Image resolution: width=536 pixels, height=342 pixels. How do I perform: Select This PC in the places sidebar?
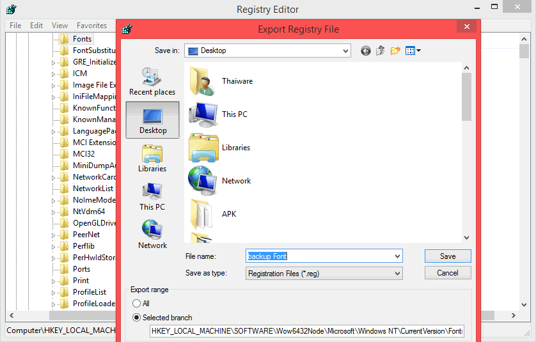[x=152, y=197]
